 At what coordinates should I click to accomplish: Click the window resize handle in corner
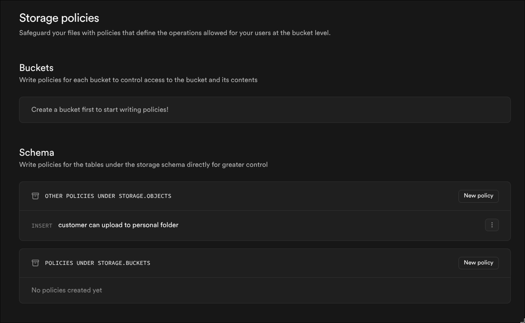(x=522, y=320)
